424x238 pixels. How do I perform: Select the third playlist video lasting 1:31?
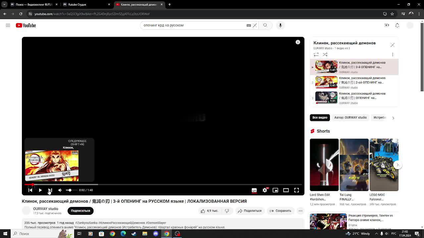pos(354,98)
